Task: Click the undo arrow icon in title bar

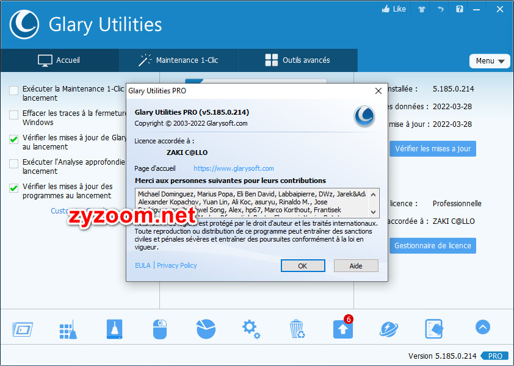Action: 440,9
